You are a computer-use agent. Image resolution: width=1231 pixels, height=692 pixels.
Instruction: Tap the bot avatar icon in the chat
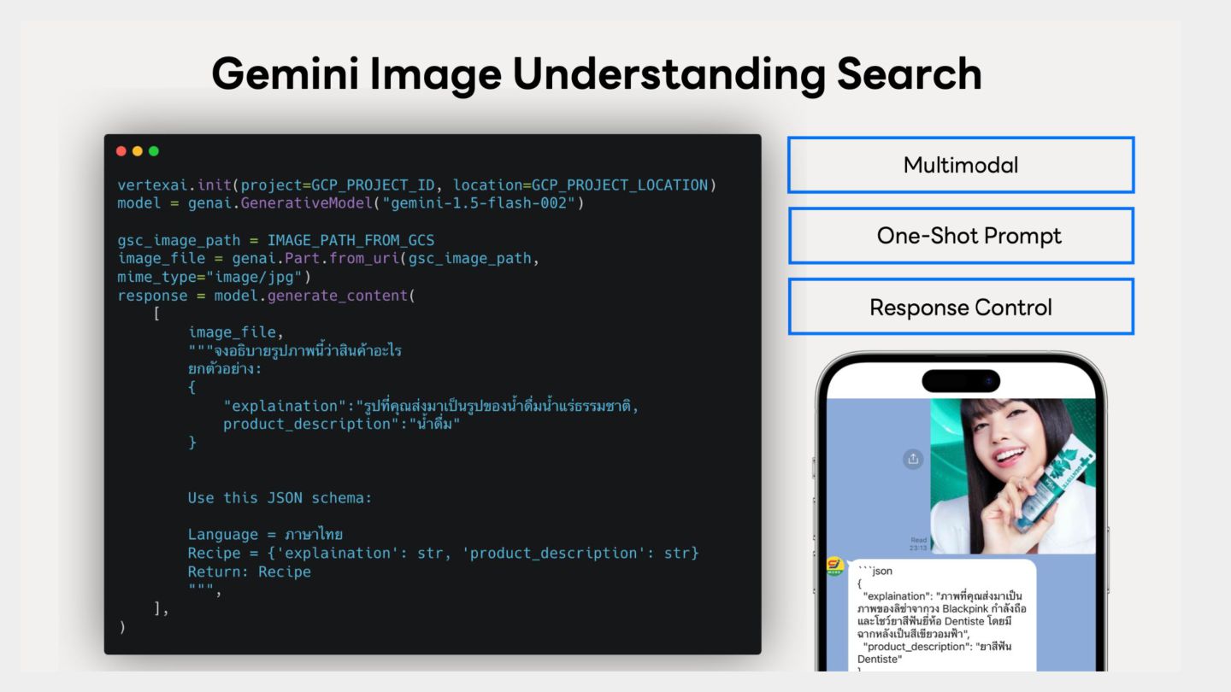click(835, 566)
